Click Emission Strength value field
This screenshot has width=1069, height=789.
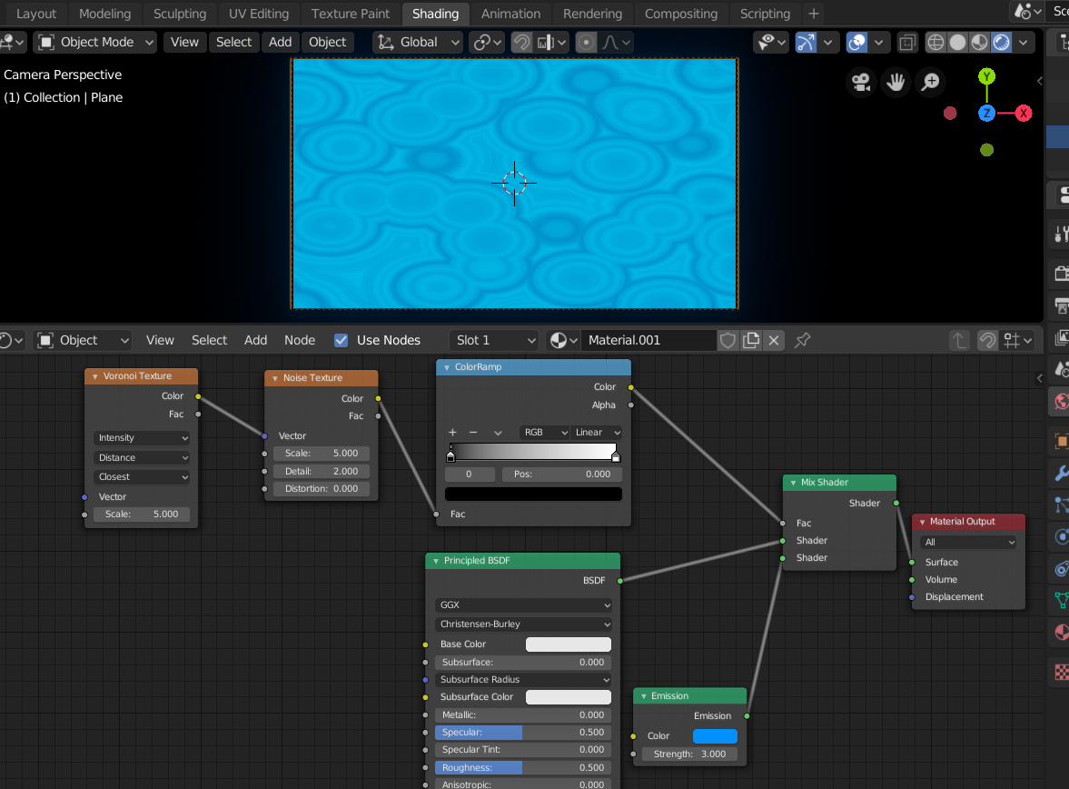click(689, 754)
